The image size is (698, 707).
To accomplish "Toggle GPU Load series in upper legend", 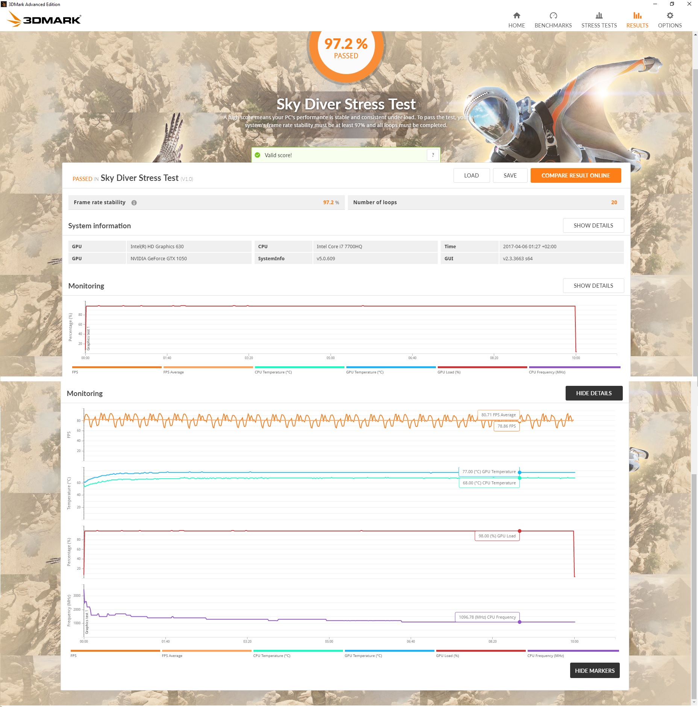I will tap(482, 370).
